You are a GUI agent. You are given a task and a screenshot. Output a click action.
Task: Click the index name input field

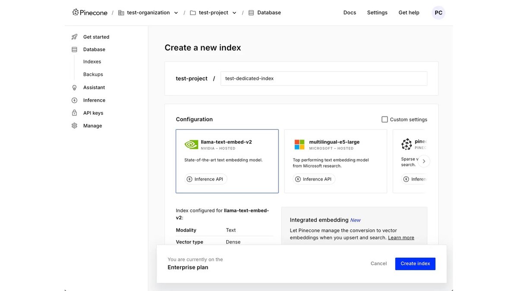(x=324, y=78)
